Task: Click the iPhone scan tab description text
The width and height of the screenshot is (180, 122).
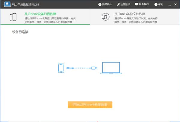Action: tap(50, 20)
